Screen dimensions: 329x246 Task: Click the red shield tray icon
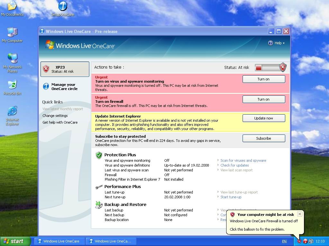click(299, 241)
